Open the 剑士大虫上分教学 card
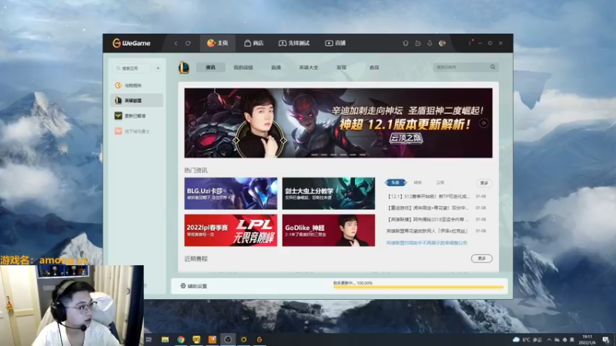This screenshot has width=616, height=346. [x=329, y=194]
